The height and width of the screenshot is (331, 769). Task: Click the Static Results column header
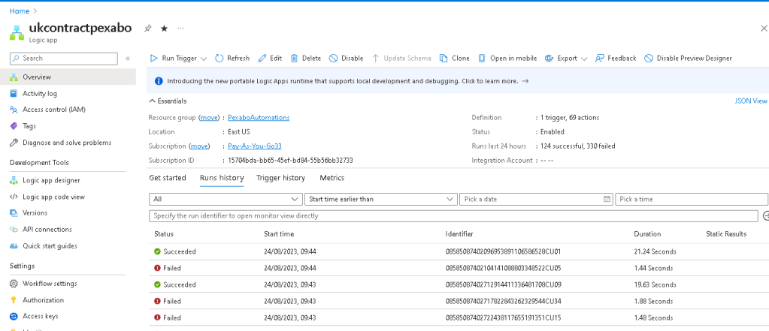(x=726, y=234)
